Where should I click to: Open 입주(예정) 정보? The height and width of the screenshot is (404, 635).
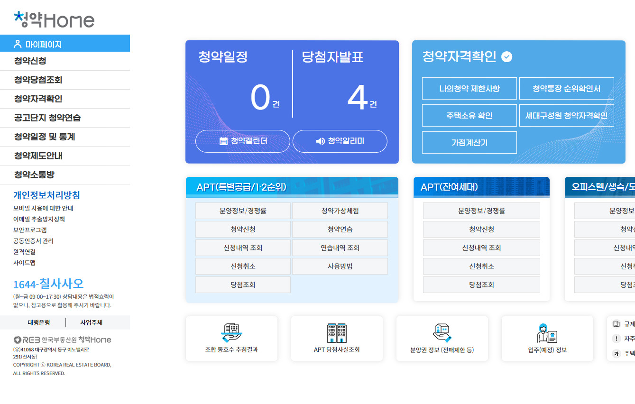click(547, 338)
